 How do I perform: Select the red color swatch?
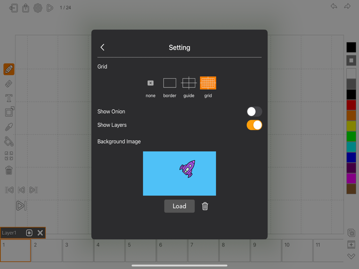coord(351,105)
